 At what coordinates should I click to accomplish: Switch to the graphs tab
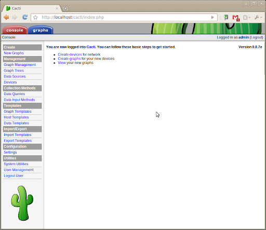click(41, 30)
